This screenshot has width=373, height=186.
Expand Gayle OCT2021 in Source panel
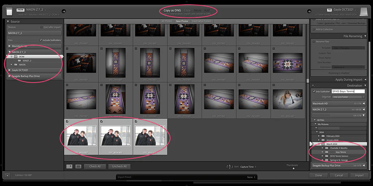(x=9, y=70)
